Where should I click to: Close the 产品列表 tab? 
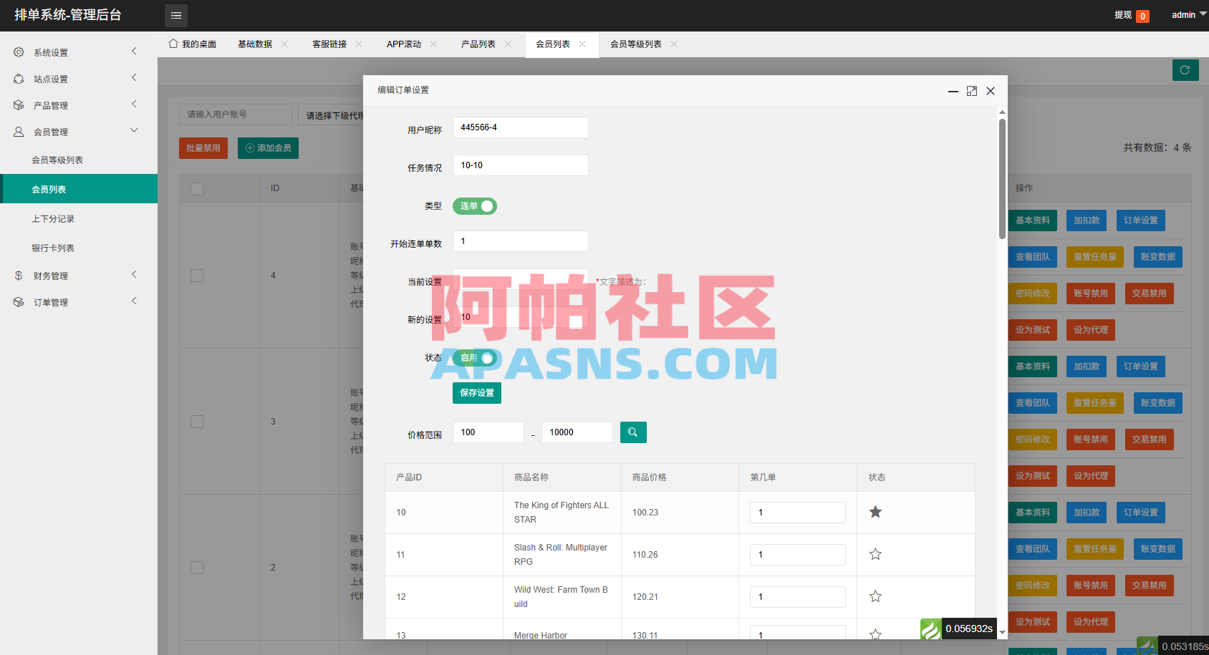(508, 44)
